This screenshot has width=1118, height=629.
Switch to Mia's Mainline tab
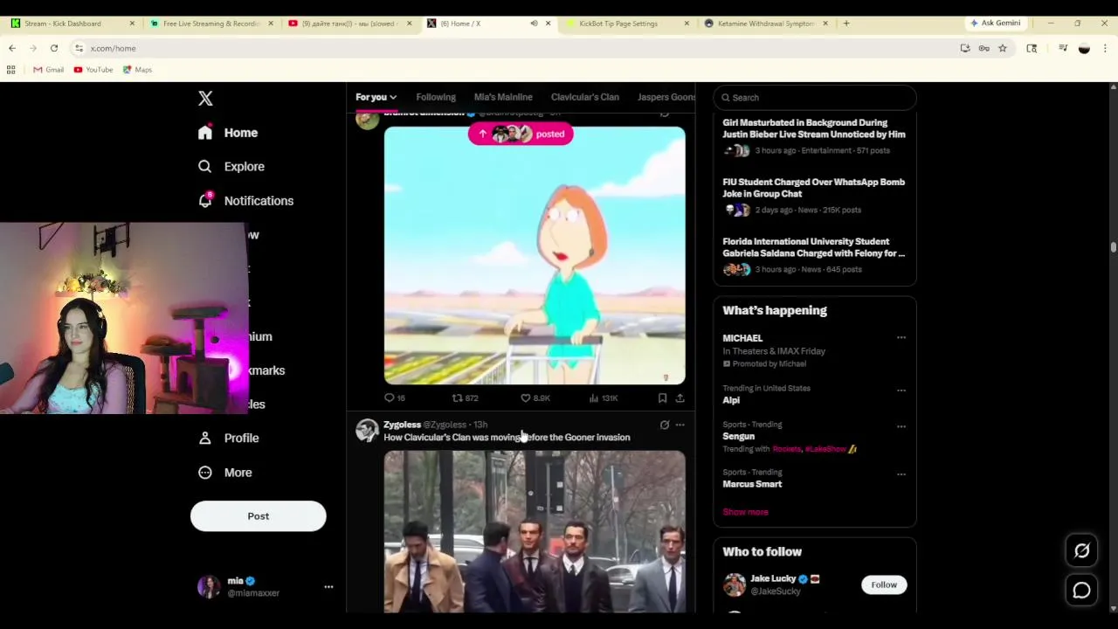503,97
